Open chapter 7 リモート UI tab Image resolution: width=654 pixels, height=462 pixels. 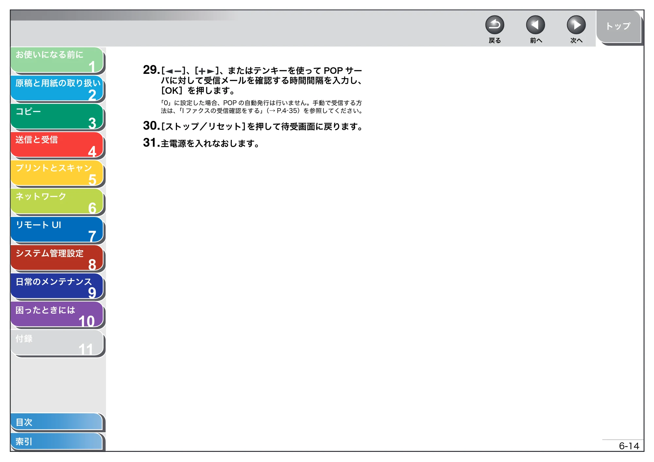[57, 230]
